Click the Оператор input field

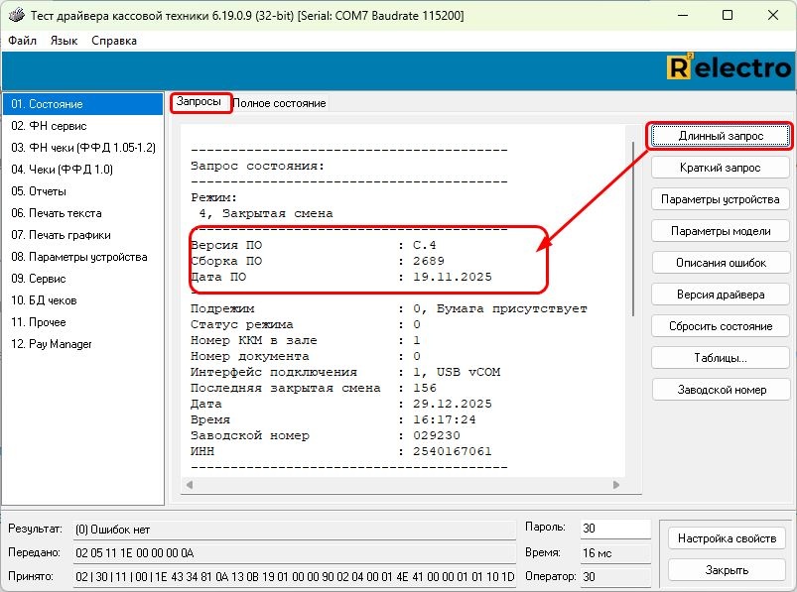click(612, 576)
